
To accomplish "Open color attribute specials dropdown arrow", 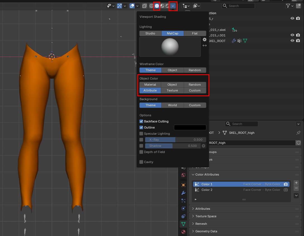I will coord(296,196).
